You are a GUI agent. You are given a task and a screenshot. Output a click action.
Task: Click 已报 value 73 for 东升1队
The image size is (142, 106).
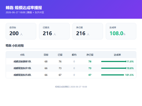click(60, 68)
